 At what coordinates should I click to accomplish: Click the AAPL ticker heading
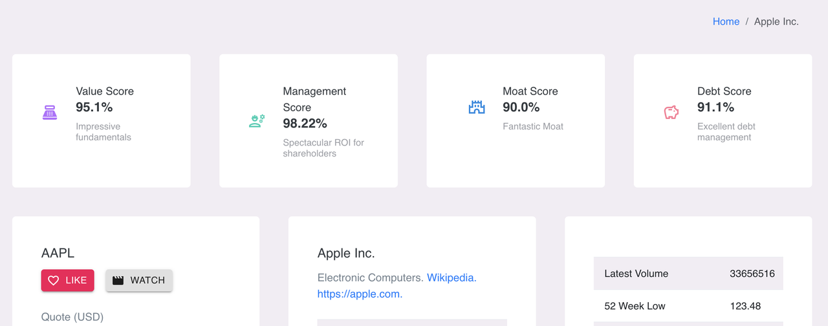pyautogui.click(x=58, y=254)
